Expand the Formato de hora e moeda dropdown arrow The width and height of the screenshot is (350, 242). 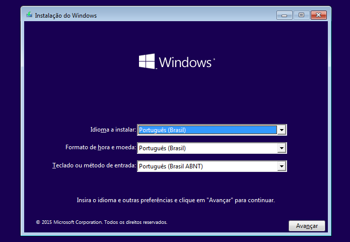282,148
